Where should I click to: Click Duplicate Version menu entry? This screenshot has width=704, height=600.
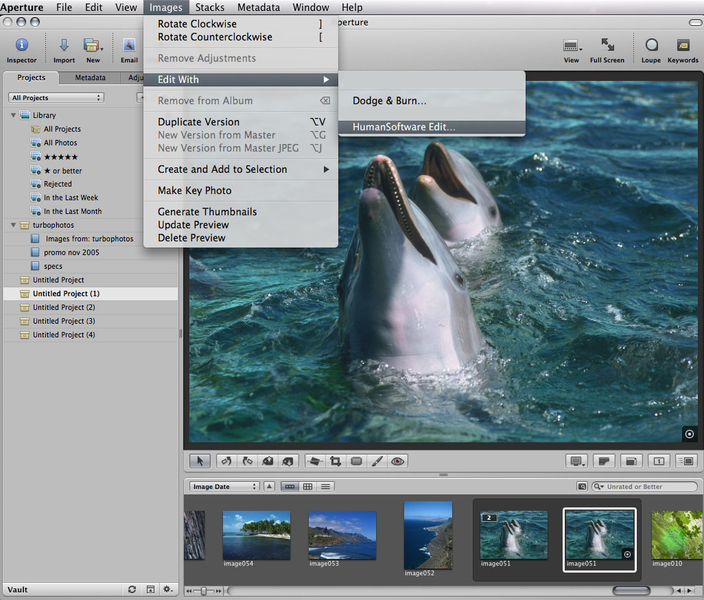pos(198,122)
